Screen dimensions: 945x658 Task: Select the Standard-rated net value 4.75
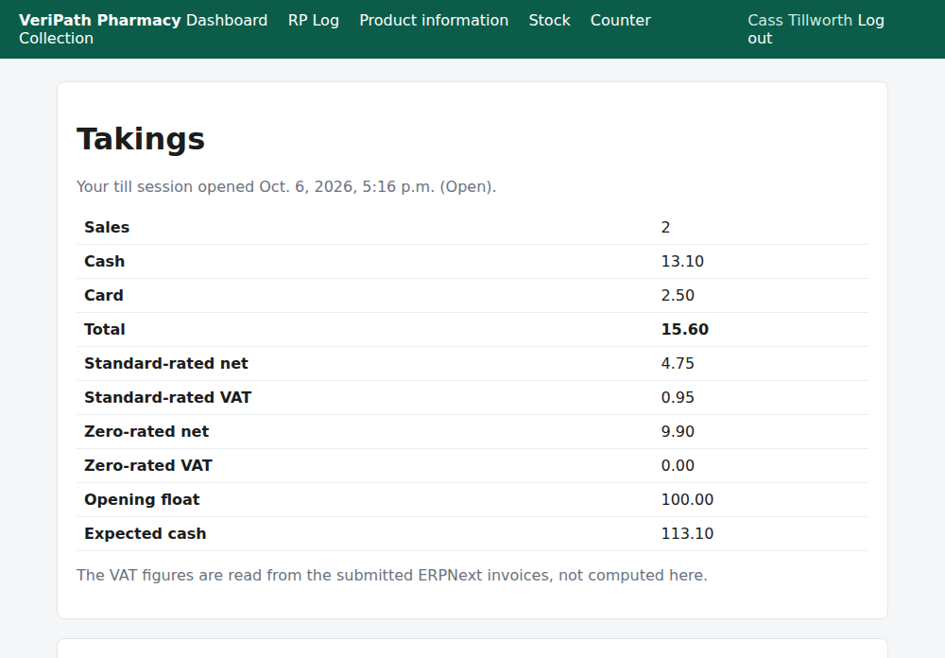[678, 363]
